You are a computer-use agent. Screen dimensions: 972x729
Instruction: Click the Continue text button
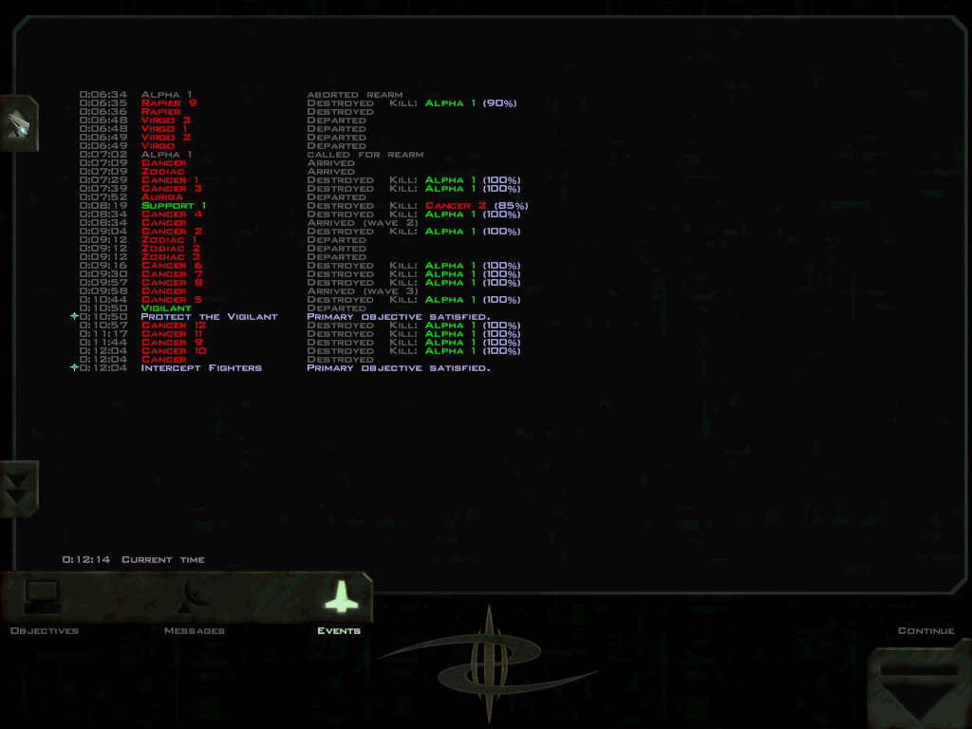point(925,631)
